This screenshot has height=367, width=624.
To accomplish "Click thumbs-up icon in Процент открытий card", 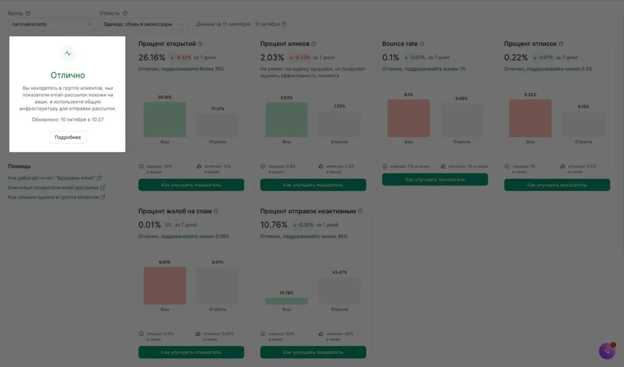I will [199, 166].
